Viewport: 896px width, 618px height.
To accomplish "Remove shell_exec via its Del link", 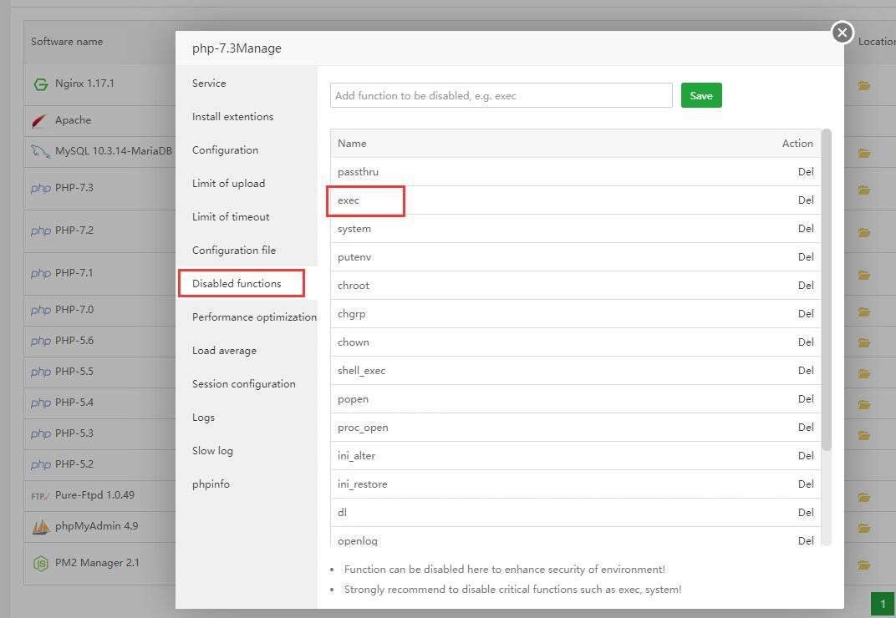I will [805, 371].
